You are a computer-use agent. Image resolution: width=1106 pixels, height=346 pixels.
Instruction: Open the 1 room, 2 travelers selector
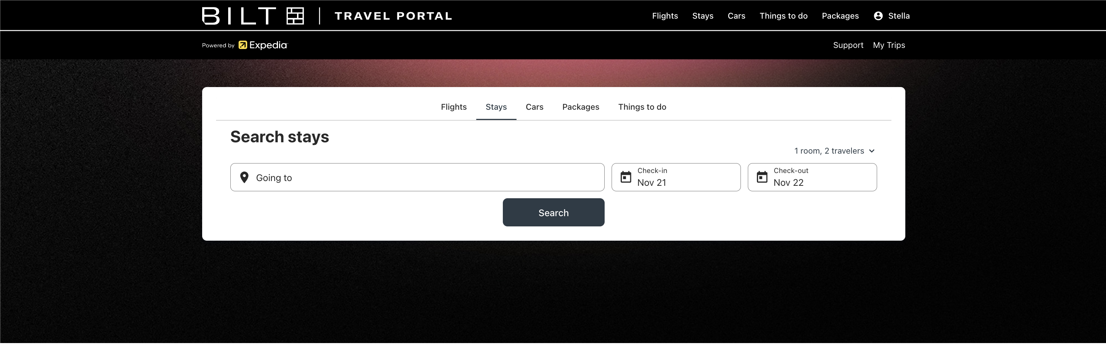834,151
